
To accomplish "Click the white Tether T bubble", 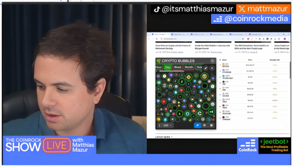I will pos(164,76).
